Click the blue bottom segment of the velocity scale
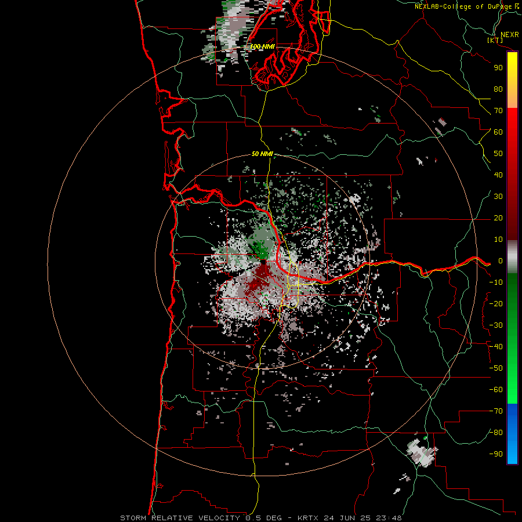522x522 pixels. [x=512, y=434]
